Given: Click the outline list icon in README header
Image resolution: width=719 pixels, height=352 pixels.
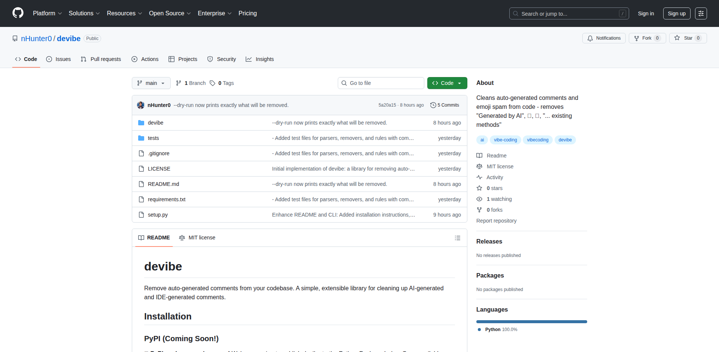Looking at the screenshot, I should [x=457, y=238].
